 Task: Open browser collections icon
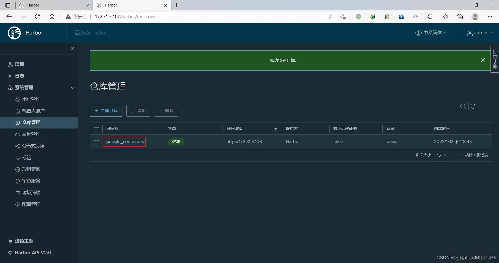click(x=460, y=17)
